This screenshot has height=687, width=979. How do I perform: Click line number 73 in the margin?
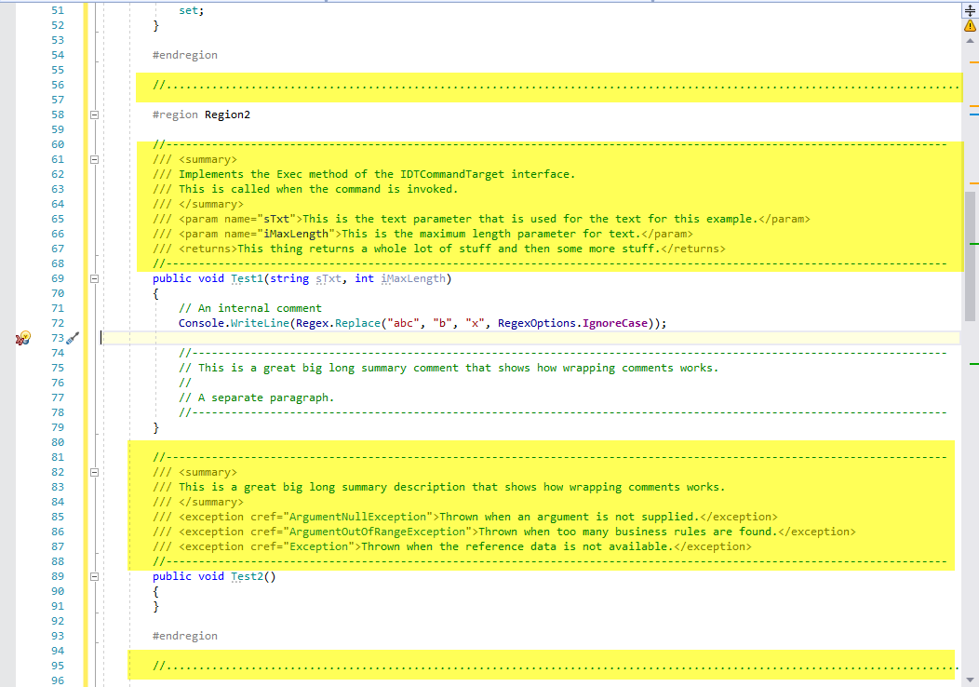coord(58,338)
